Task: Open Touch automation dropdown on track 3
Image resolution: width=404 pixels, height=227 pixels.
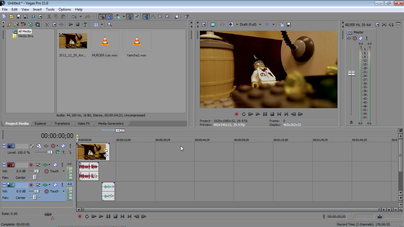Action: [x=64, y=191]
